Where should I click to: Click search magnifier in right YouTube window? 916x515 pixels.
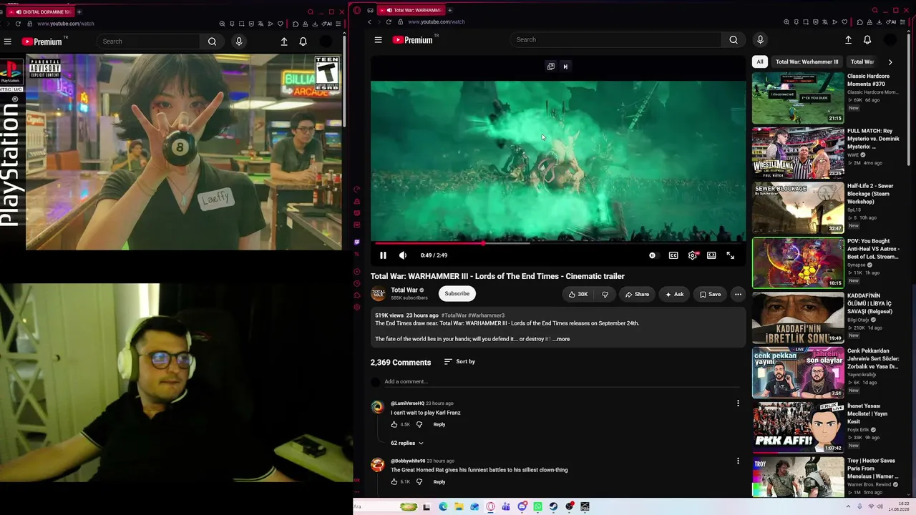coord(734,40)
